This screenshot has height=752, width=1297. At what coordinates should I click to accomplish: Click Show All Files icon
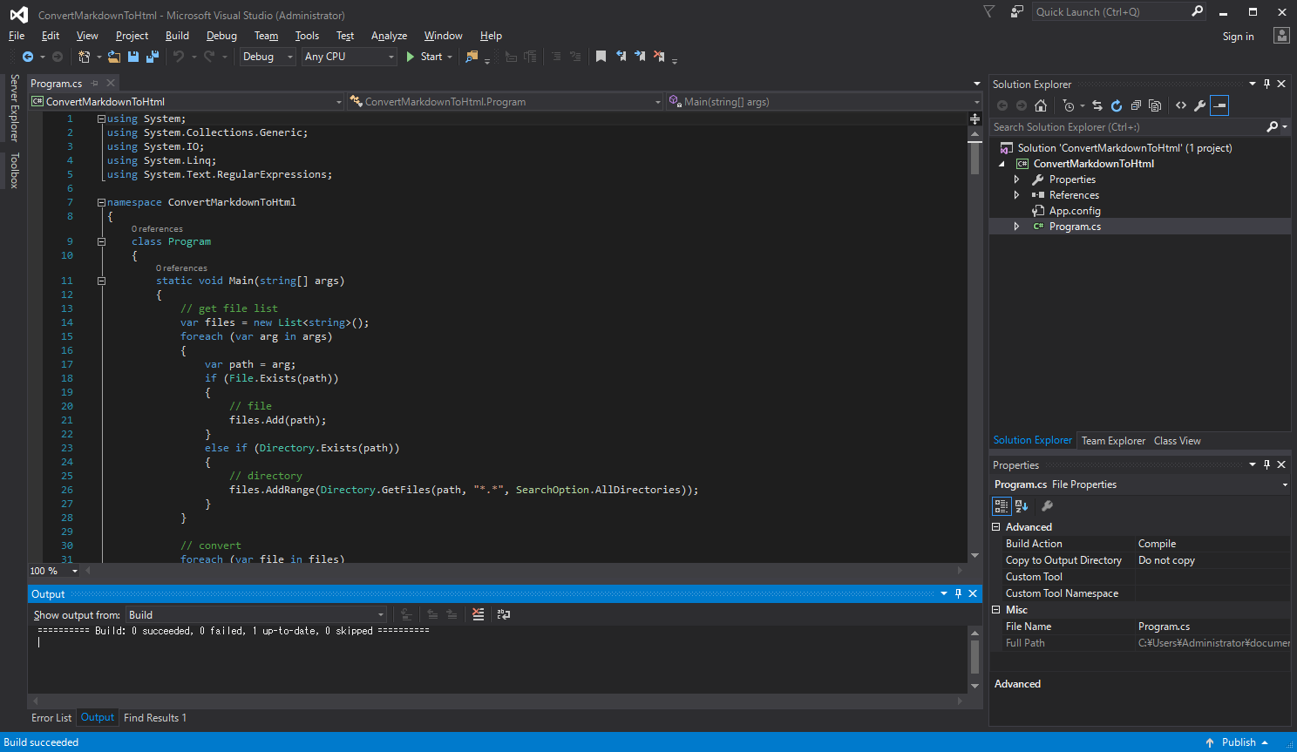point(1155,105)
